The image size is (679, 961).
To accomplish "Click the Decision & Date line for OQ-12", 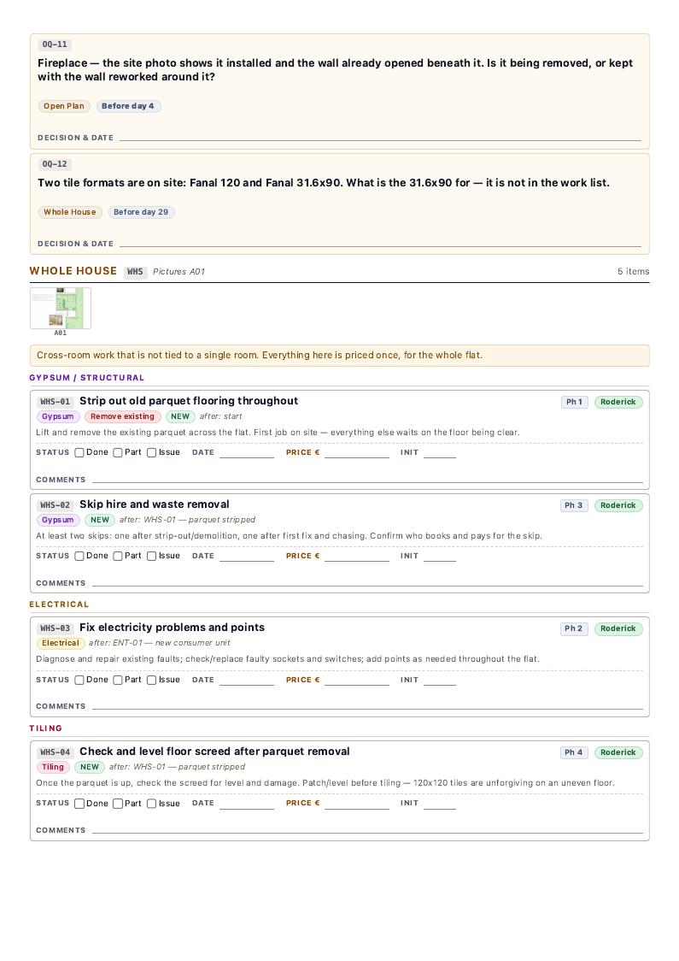I will 380,244.
